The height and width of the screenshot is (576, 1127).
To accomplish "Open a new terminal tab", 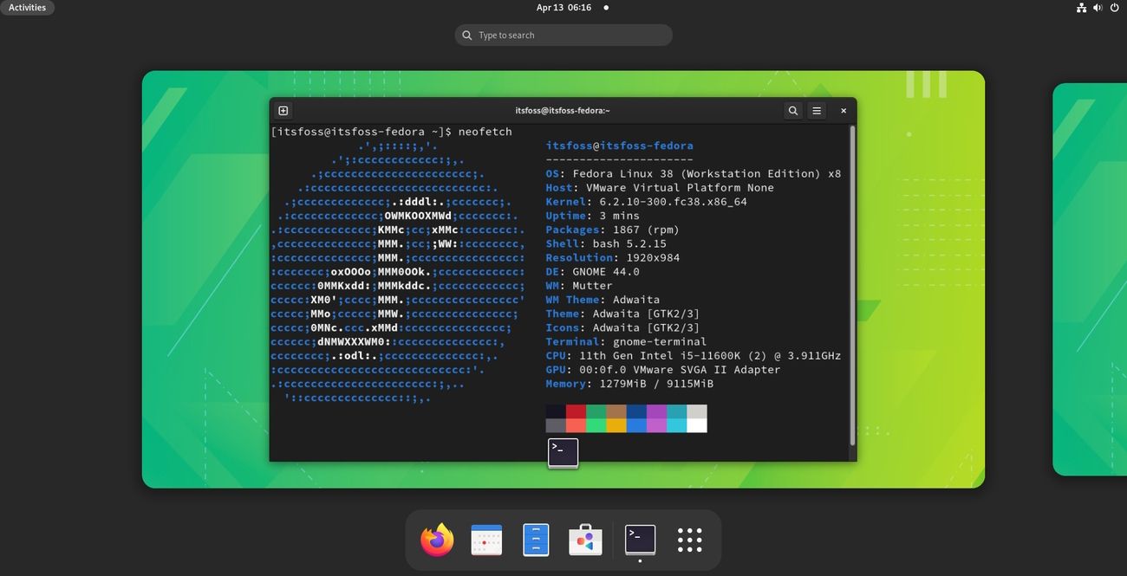I will [x=283, y=110].
